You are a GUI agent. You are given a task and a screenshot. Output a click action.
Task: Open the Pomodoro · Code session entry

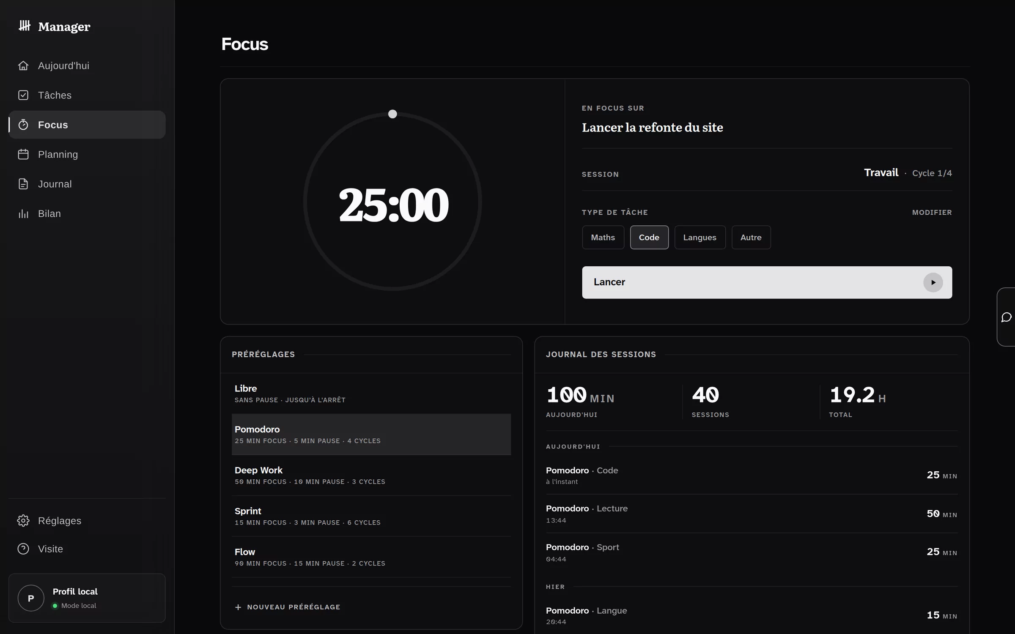tap(752, 475)
